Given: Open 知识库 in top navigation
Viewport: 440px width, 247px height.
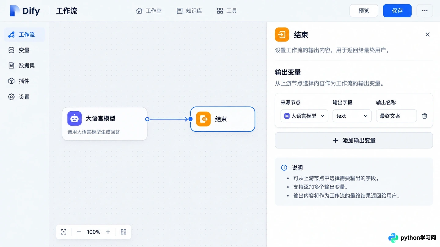Looking at the screenshot, I should tap(189, 11).
